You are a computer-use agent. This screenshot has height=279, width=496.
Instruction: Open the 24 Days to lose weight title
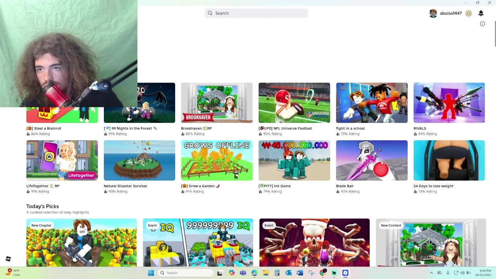pyautogui.click(x=433, y=186)
